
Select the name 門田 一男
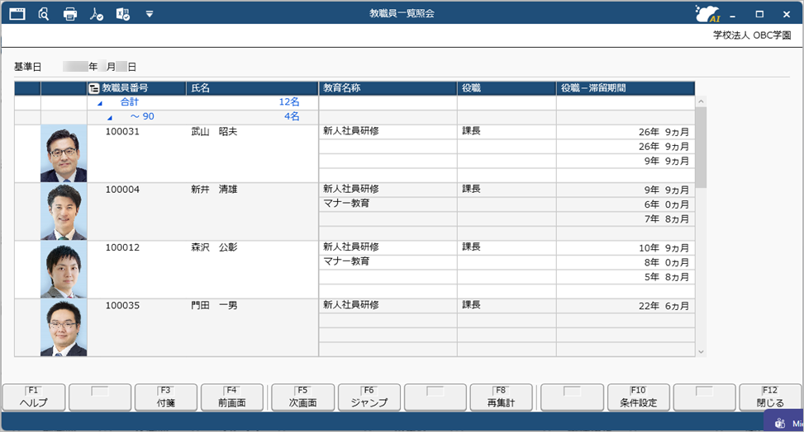point(214,306)
